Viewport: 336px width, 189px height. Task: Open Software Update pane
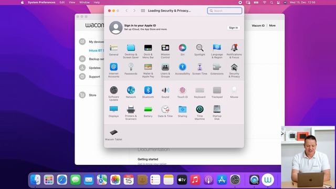pyautogui.click(x=113, y=93)
